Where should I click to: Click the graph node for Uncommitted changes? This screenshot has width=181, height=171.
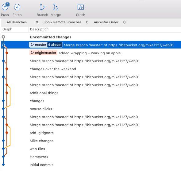point(3,37)
